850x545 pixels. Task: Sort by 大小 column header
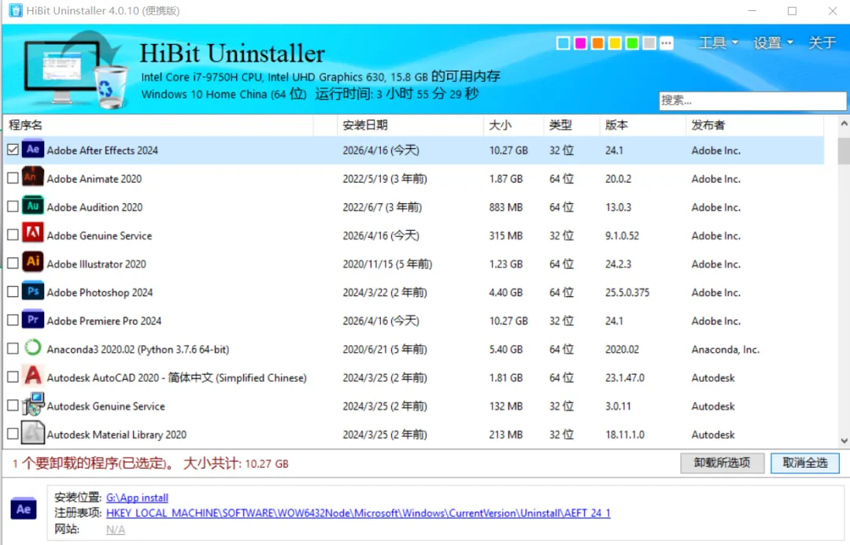coord(513,125)
